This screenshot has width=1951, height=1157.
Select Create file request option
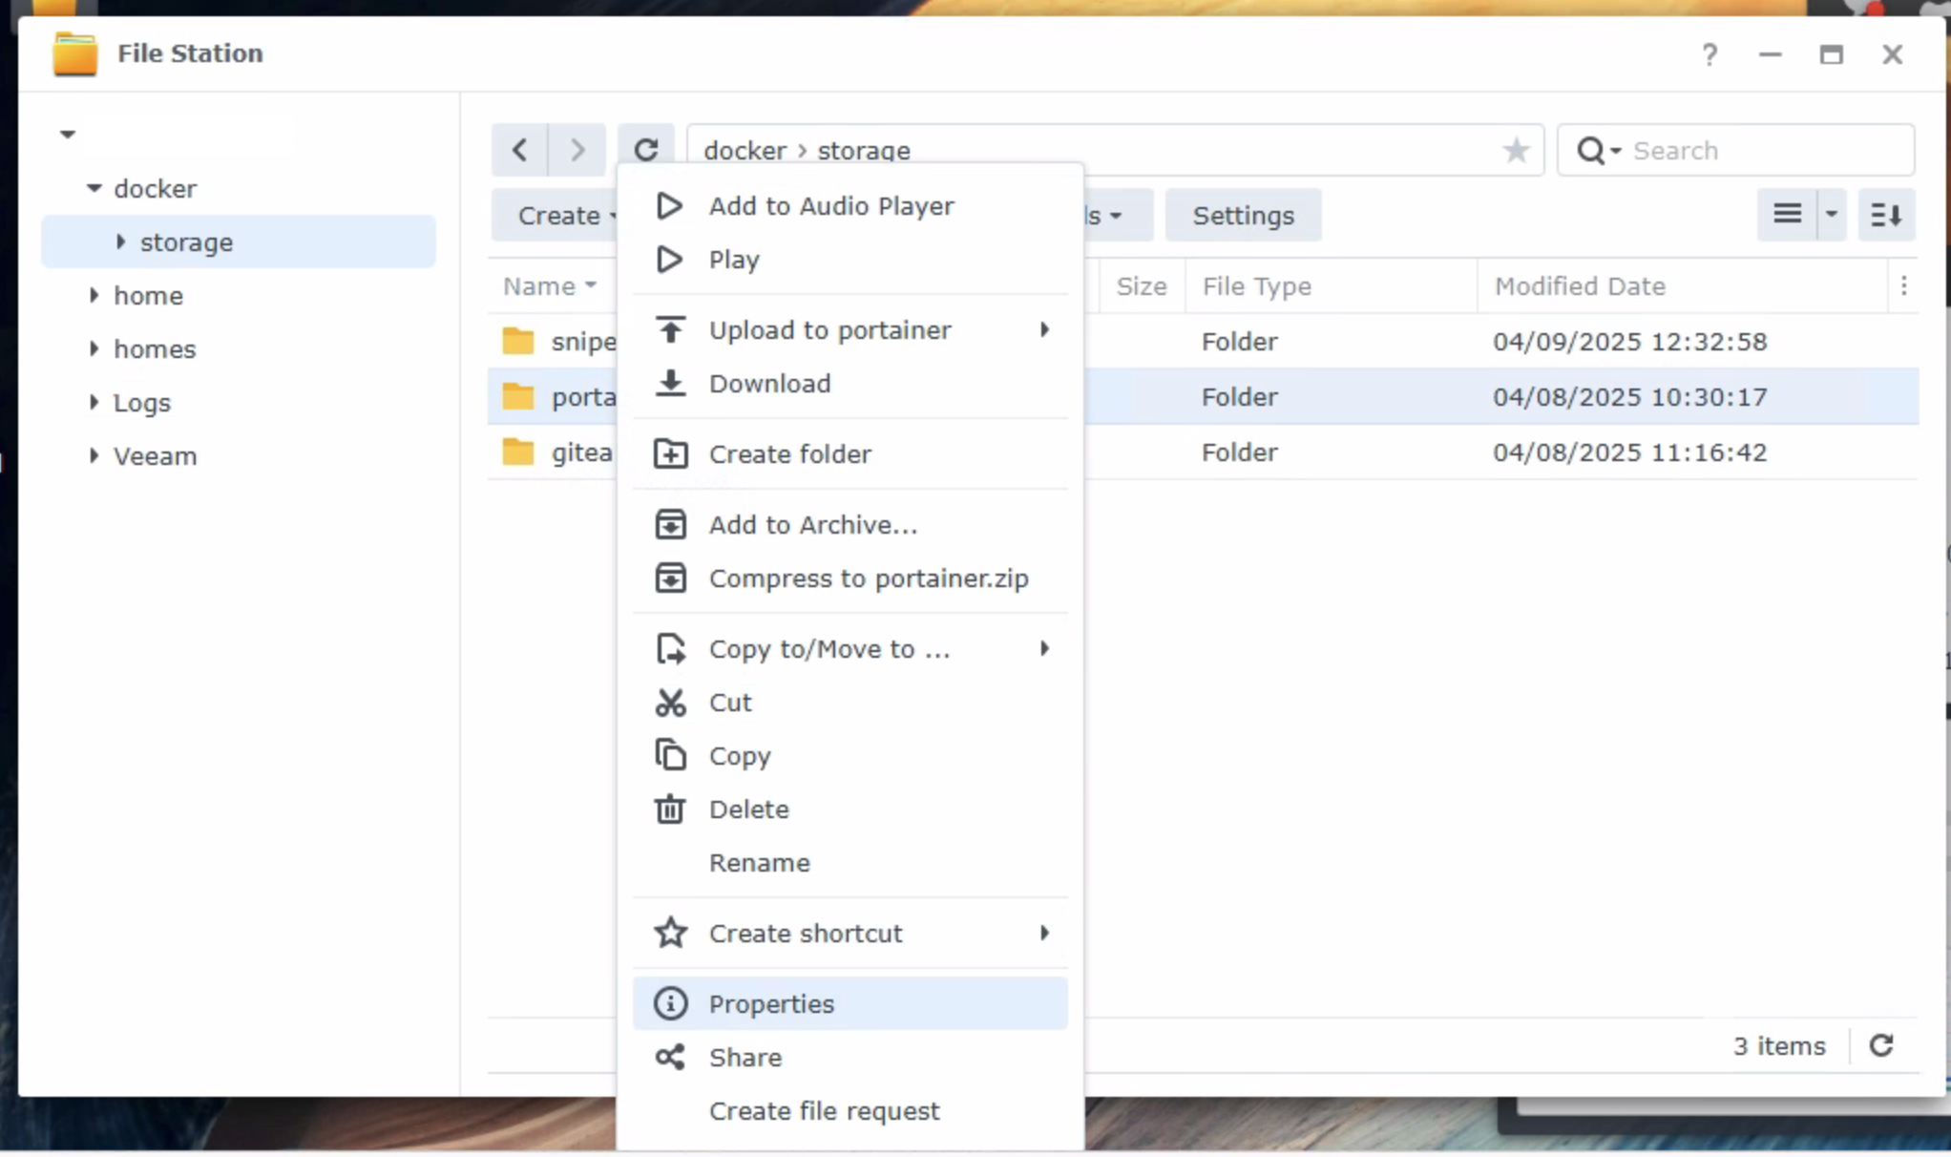(x=850, y=1111)
